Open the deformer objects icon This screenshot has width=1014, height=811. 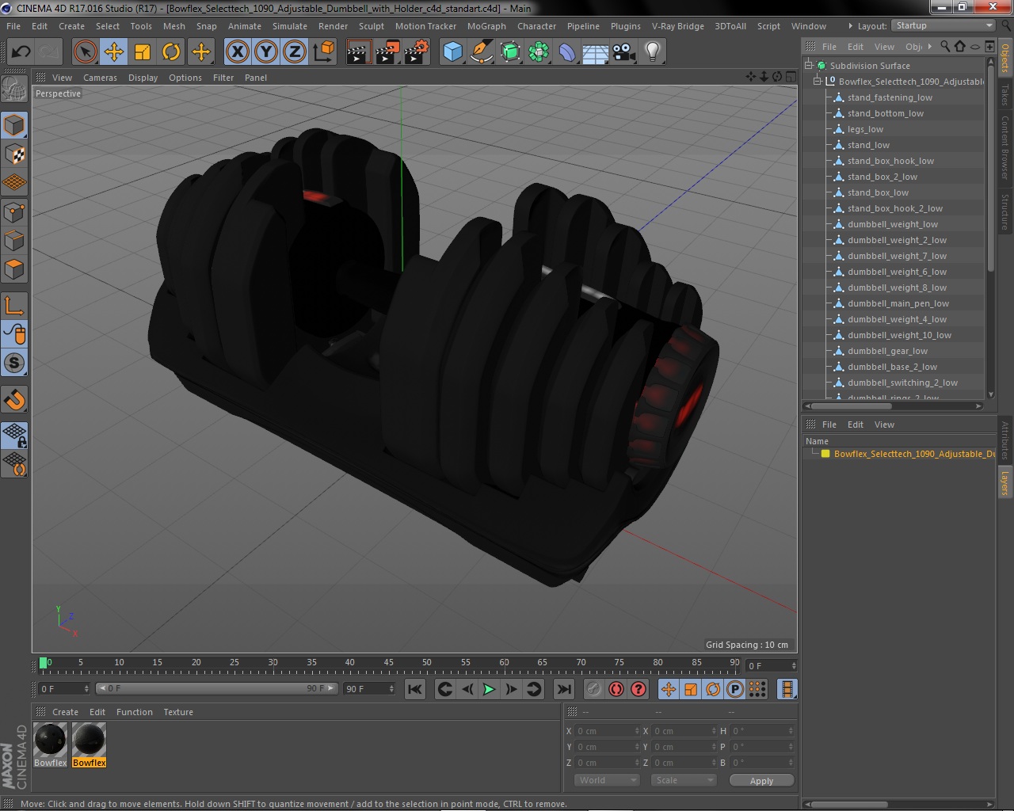[x=567, y=52]
